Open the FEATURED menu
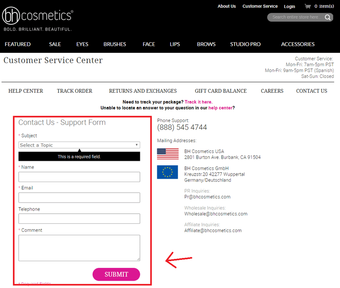The width and height of the screenshot is (340, 288). (x=18, y=44)
